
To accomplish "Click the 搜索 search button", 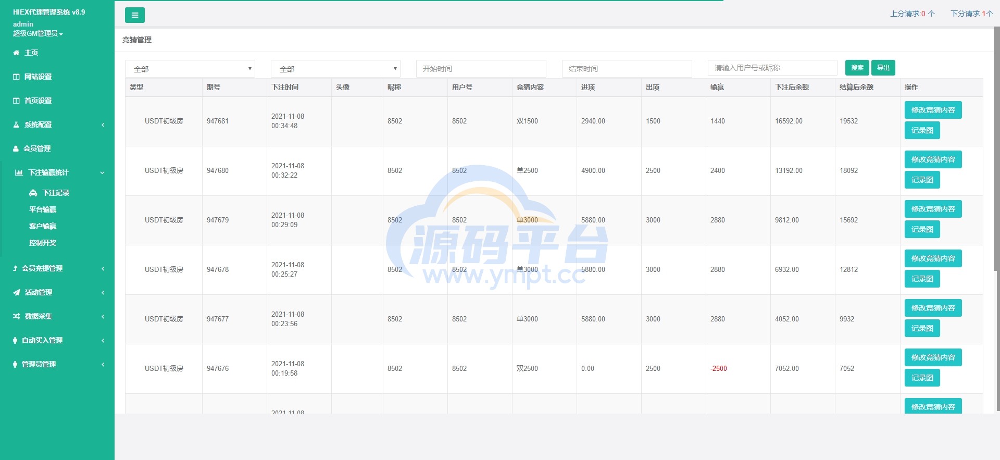I will point(857,68).
